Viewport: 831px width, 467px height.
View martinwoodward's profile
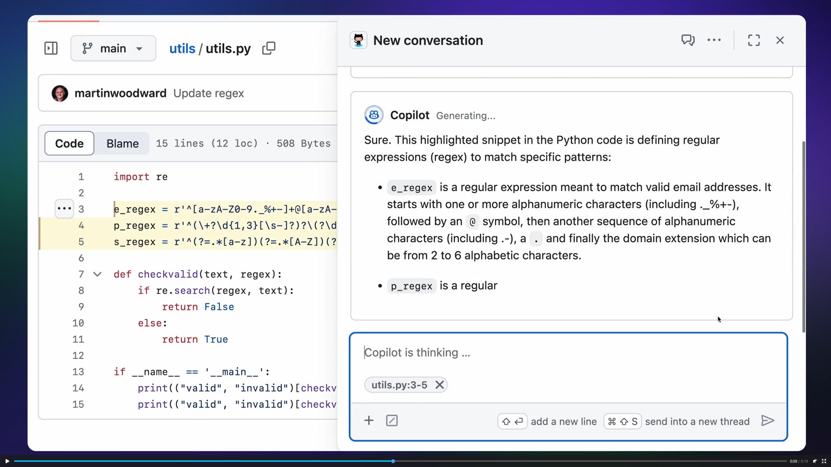click(60, 93)
